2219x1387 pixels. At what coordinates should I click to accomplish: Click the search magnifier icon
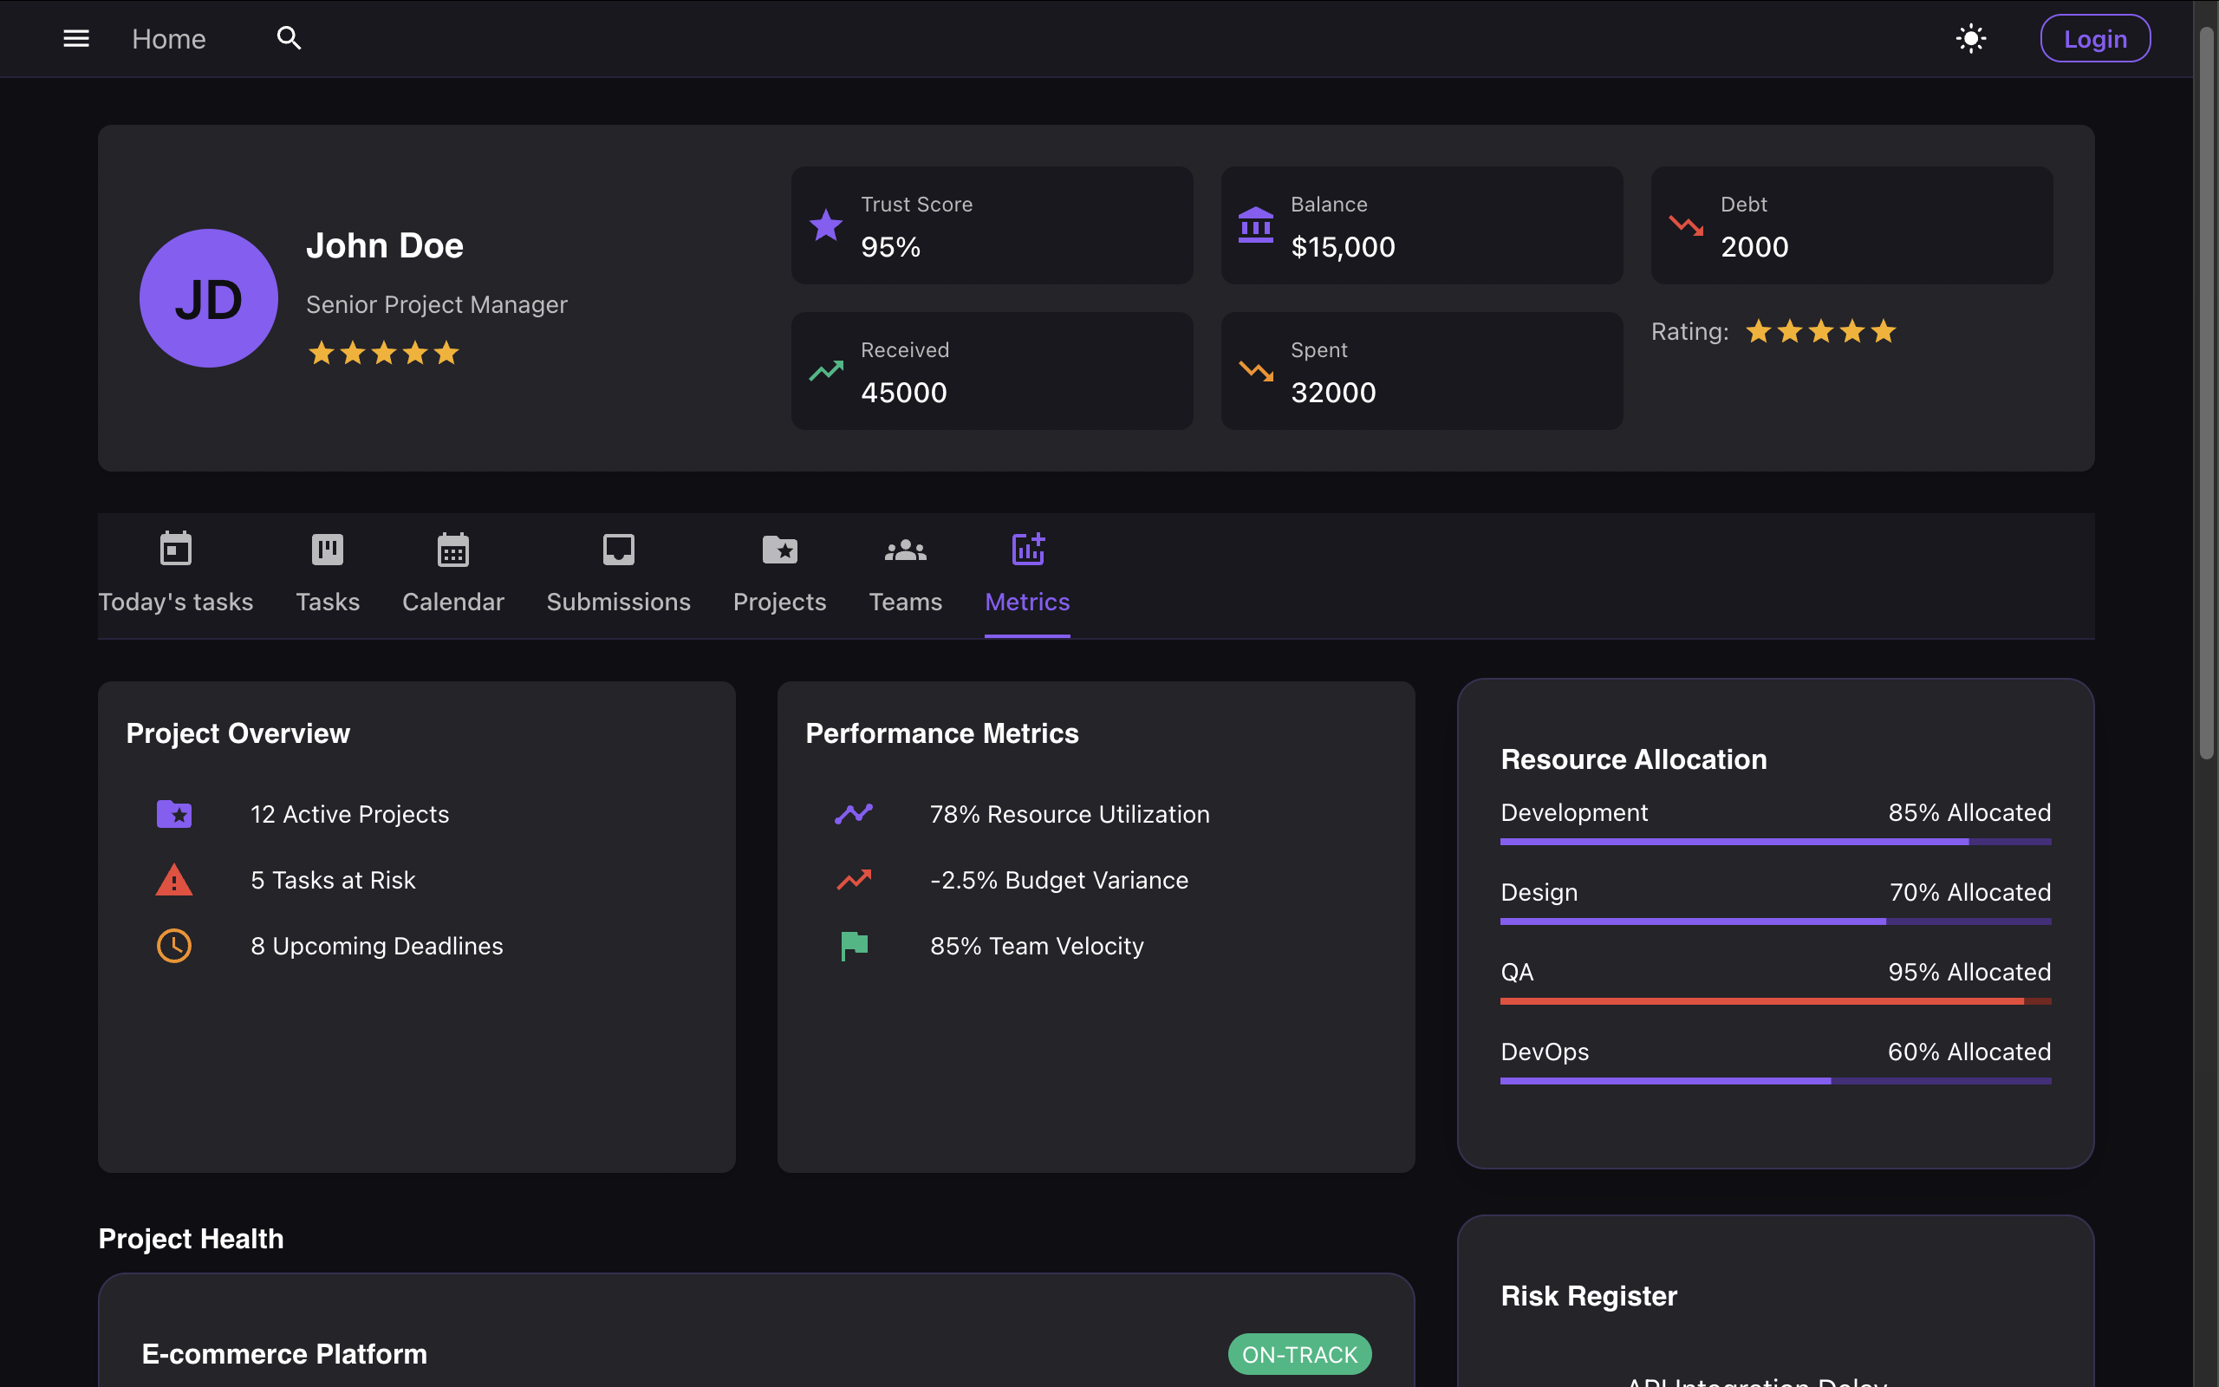289,38
